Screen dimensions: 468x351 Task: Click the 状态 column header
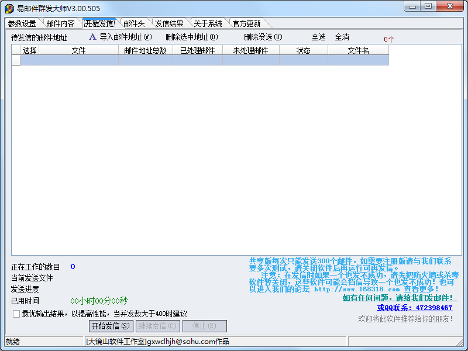(x=304, y=50)
